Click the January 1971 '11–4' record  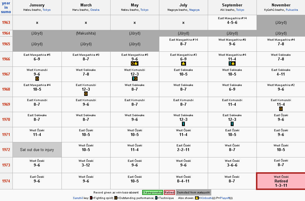point(37,134)
